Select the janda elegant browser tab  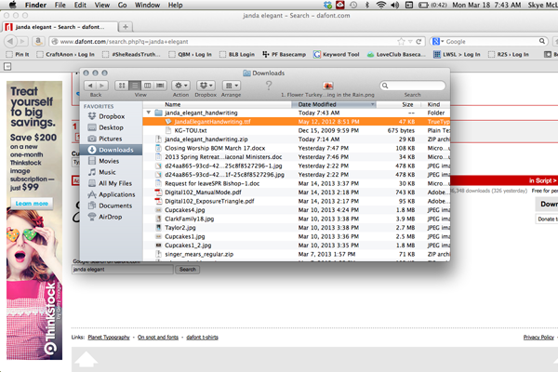[x=60, y=27]
